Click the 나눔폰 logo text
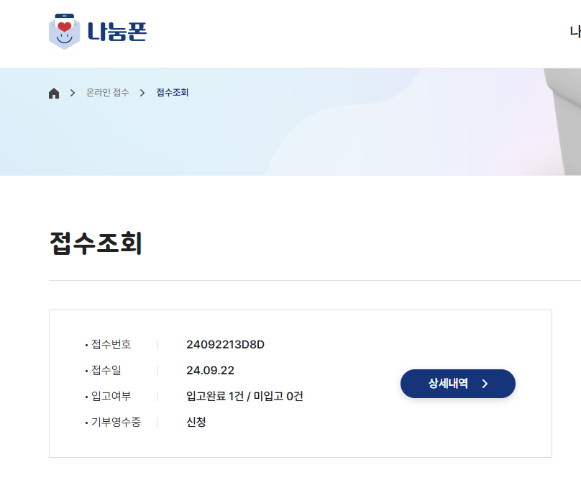The height and width of the screenshot is (478, 581). tap(117, 32)
